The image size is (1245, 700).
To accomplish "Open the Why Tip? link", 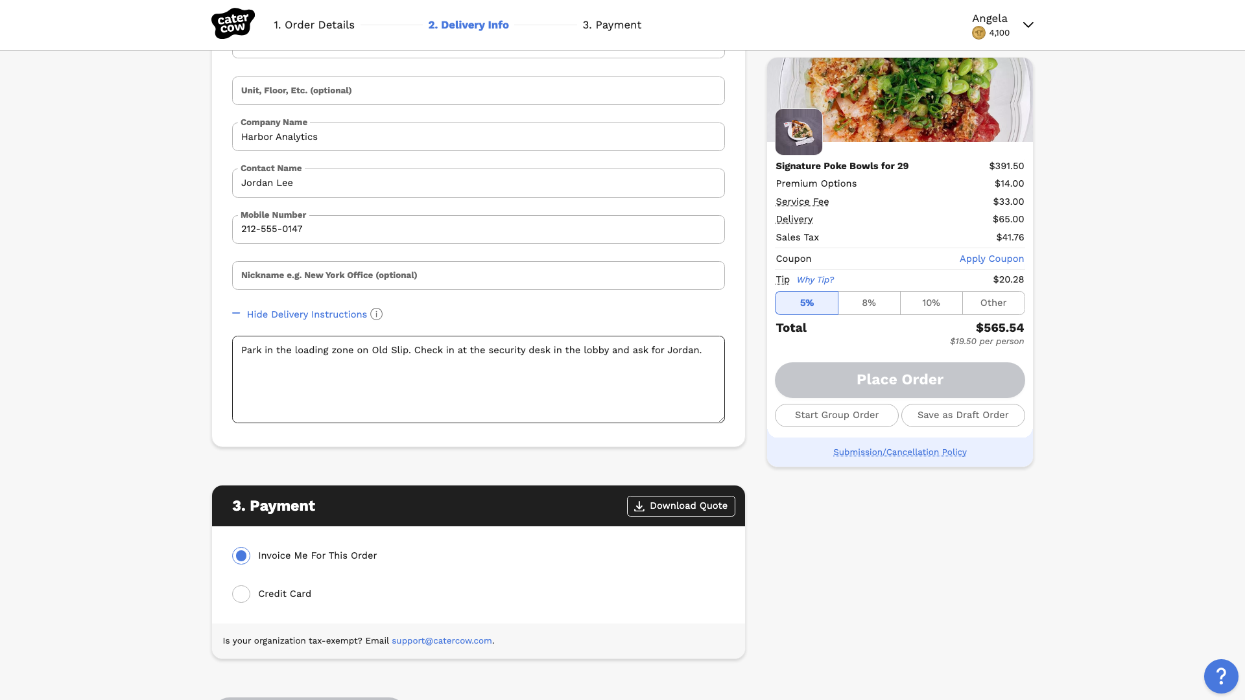I will pyautogui.click(x=815, y=280).
